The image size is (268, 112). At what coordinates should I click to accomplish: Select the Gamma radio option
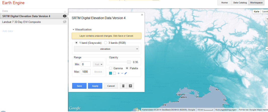click(x=111, y=68)
